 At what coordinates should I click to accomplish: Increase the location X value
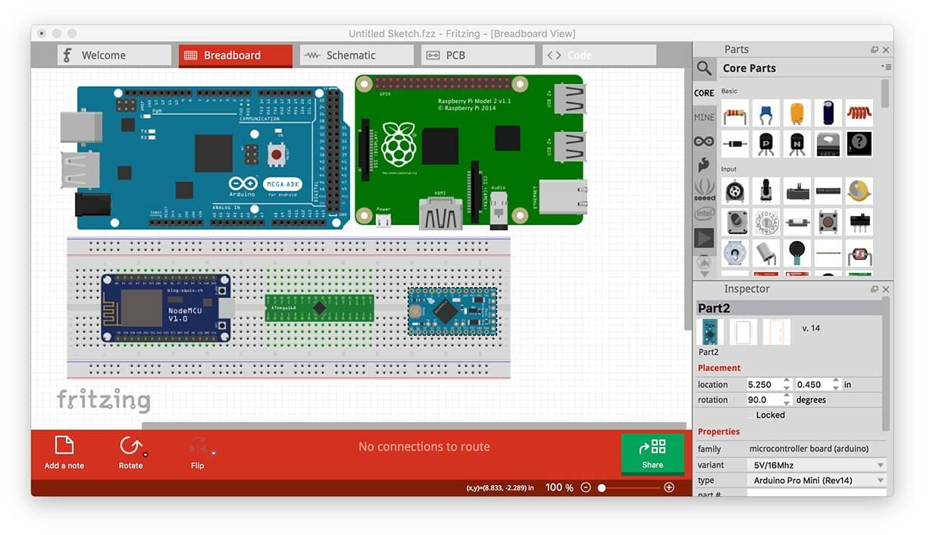[787, 381]
